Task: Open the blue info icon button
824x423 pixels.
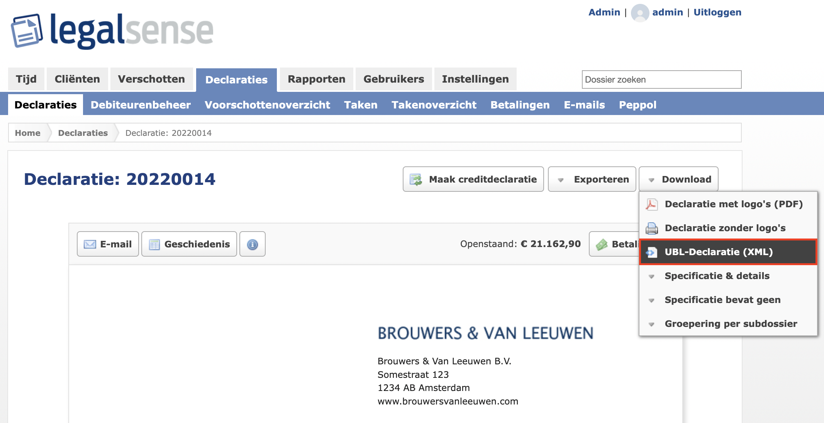Action: tap(253, 244)
